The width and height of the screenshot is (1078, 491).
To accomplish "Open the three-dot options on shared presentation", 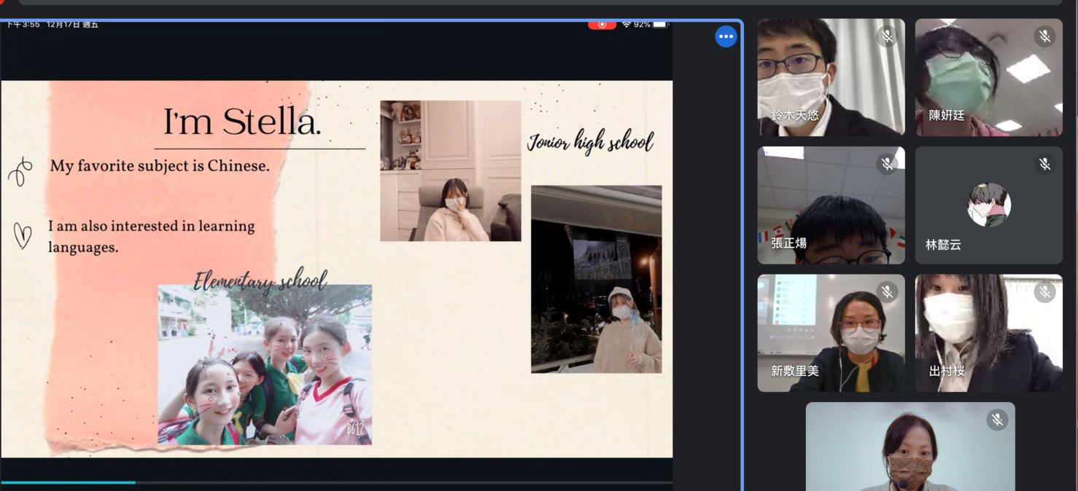I will pos(726,36).
